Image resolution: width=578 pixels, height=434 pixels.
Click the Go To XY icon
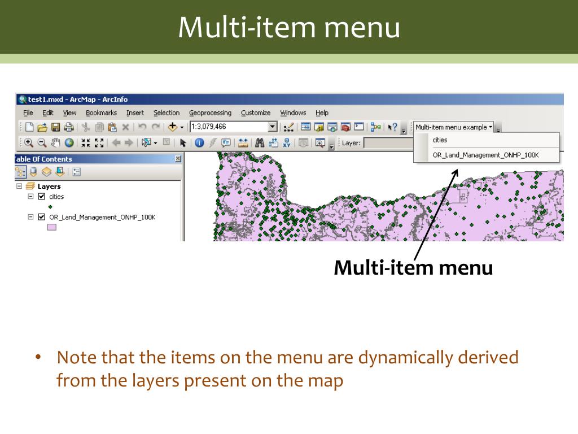coord(287,143)
